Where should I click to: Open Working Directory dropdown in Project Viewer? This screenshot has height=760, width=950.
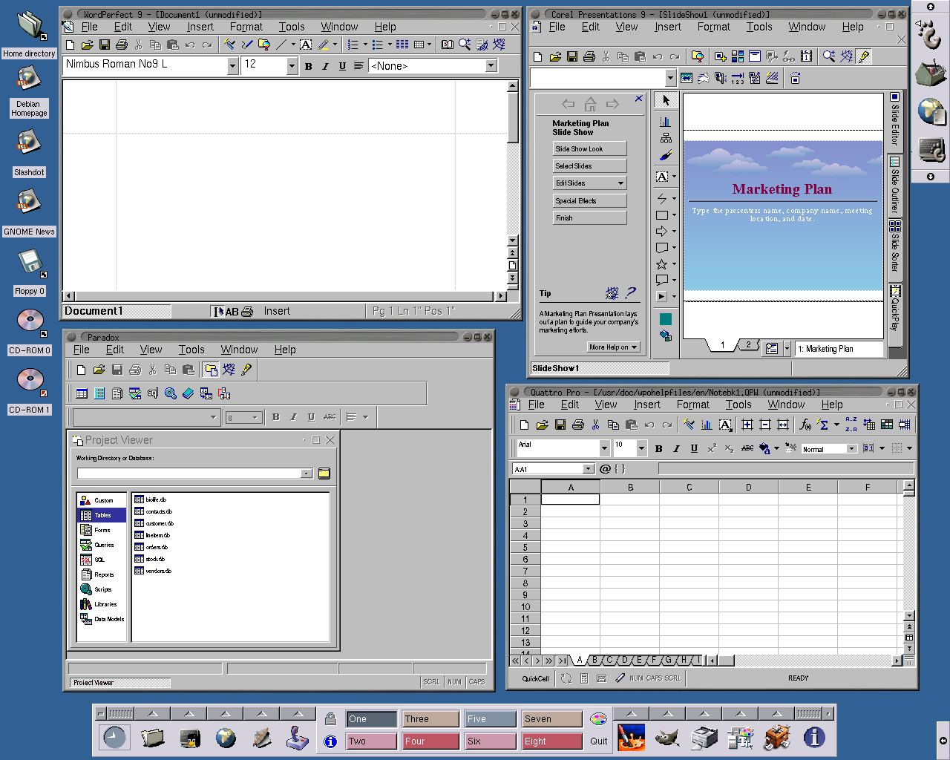tap(307, 474)
